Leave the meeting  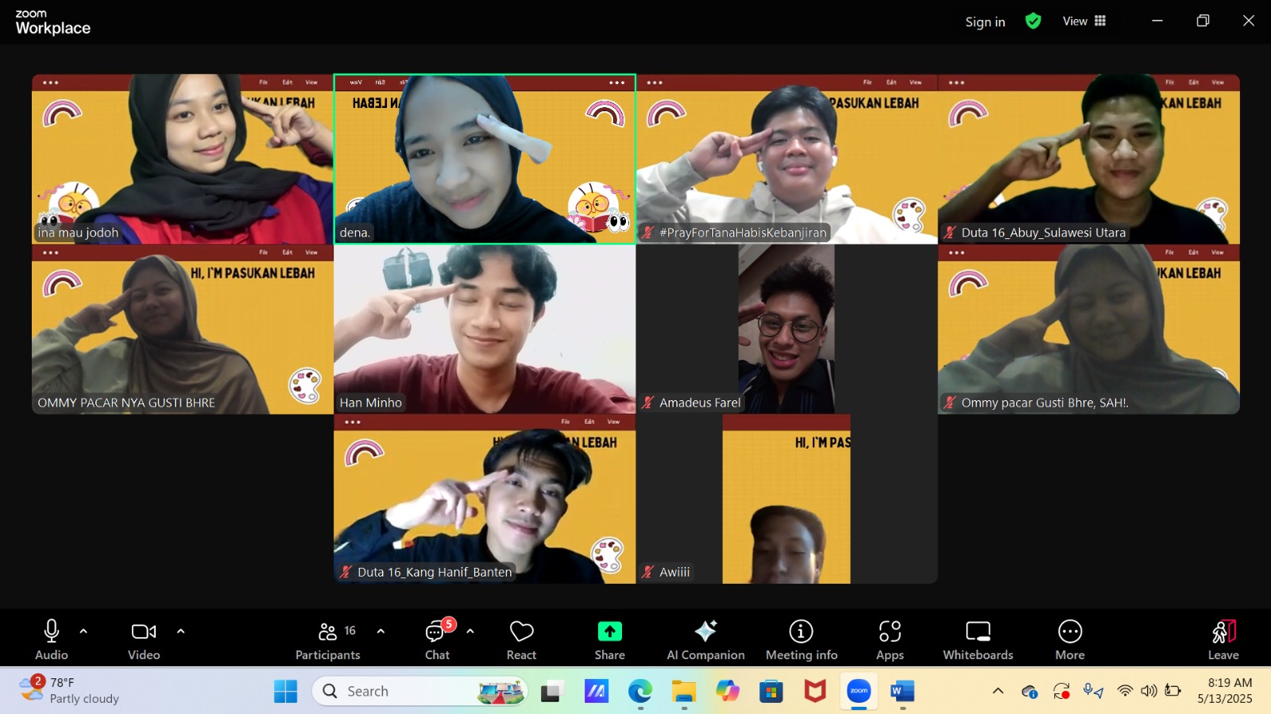tap(1223, 639)
